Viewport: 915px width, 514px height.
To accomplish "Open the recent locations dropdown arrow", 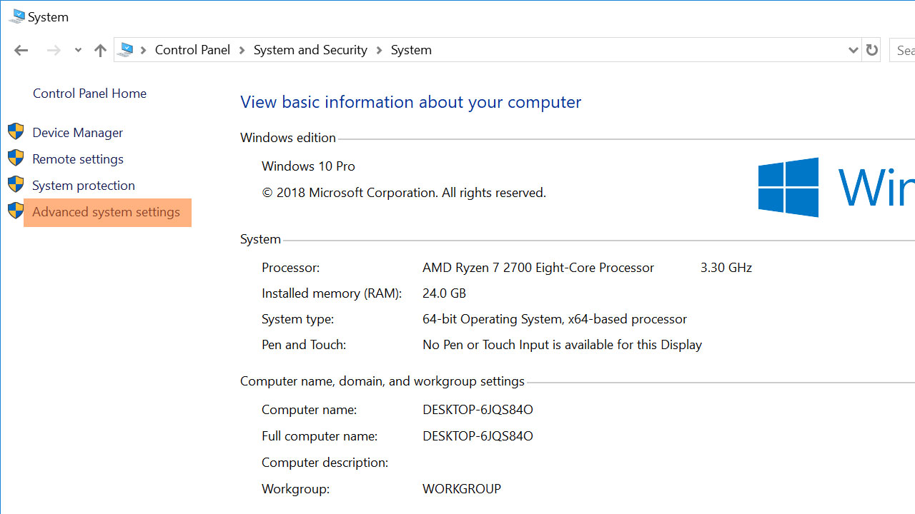I will pos(78,51).
